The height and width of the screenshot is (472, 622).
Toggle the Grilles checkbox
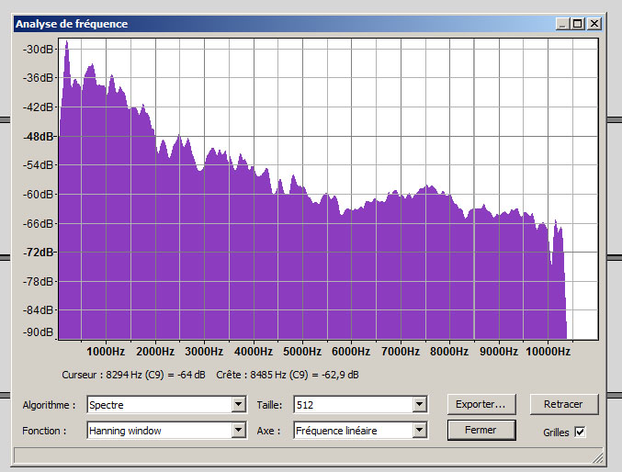pos(580,432)
